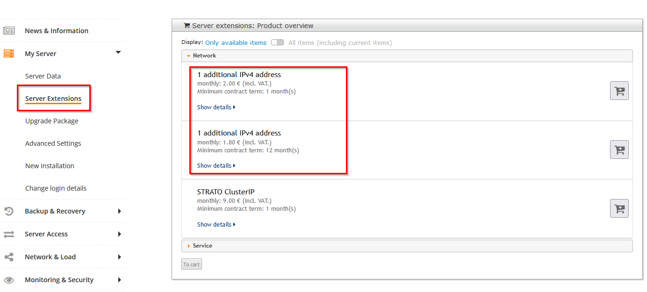Screen dimensions: 647x292
Task: Open Change login details in the sidebar
Action: click(56, 188)
